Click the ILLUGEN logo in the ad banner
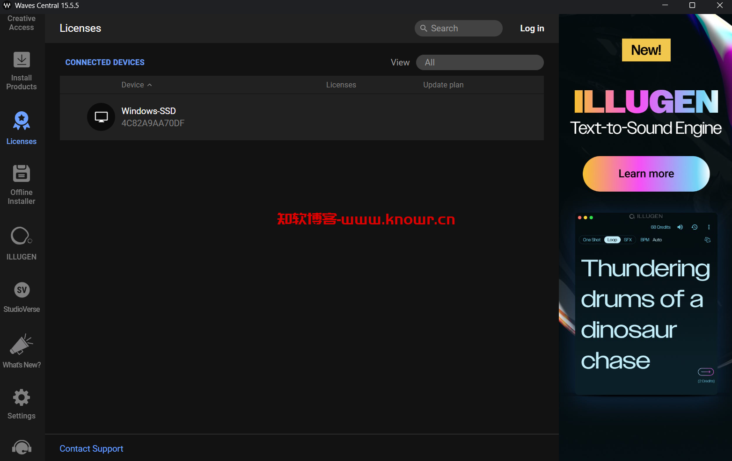Viewport: 732px width, 461px height. point(646,102)
